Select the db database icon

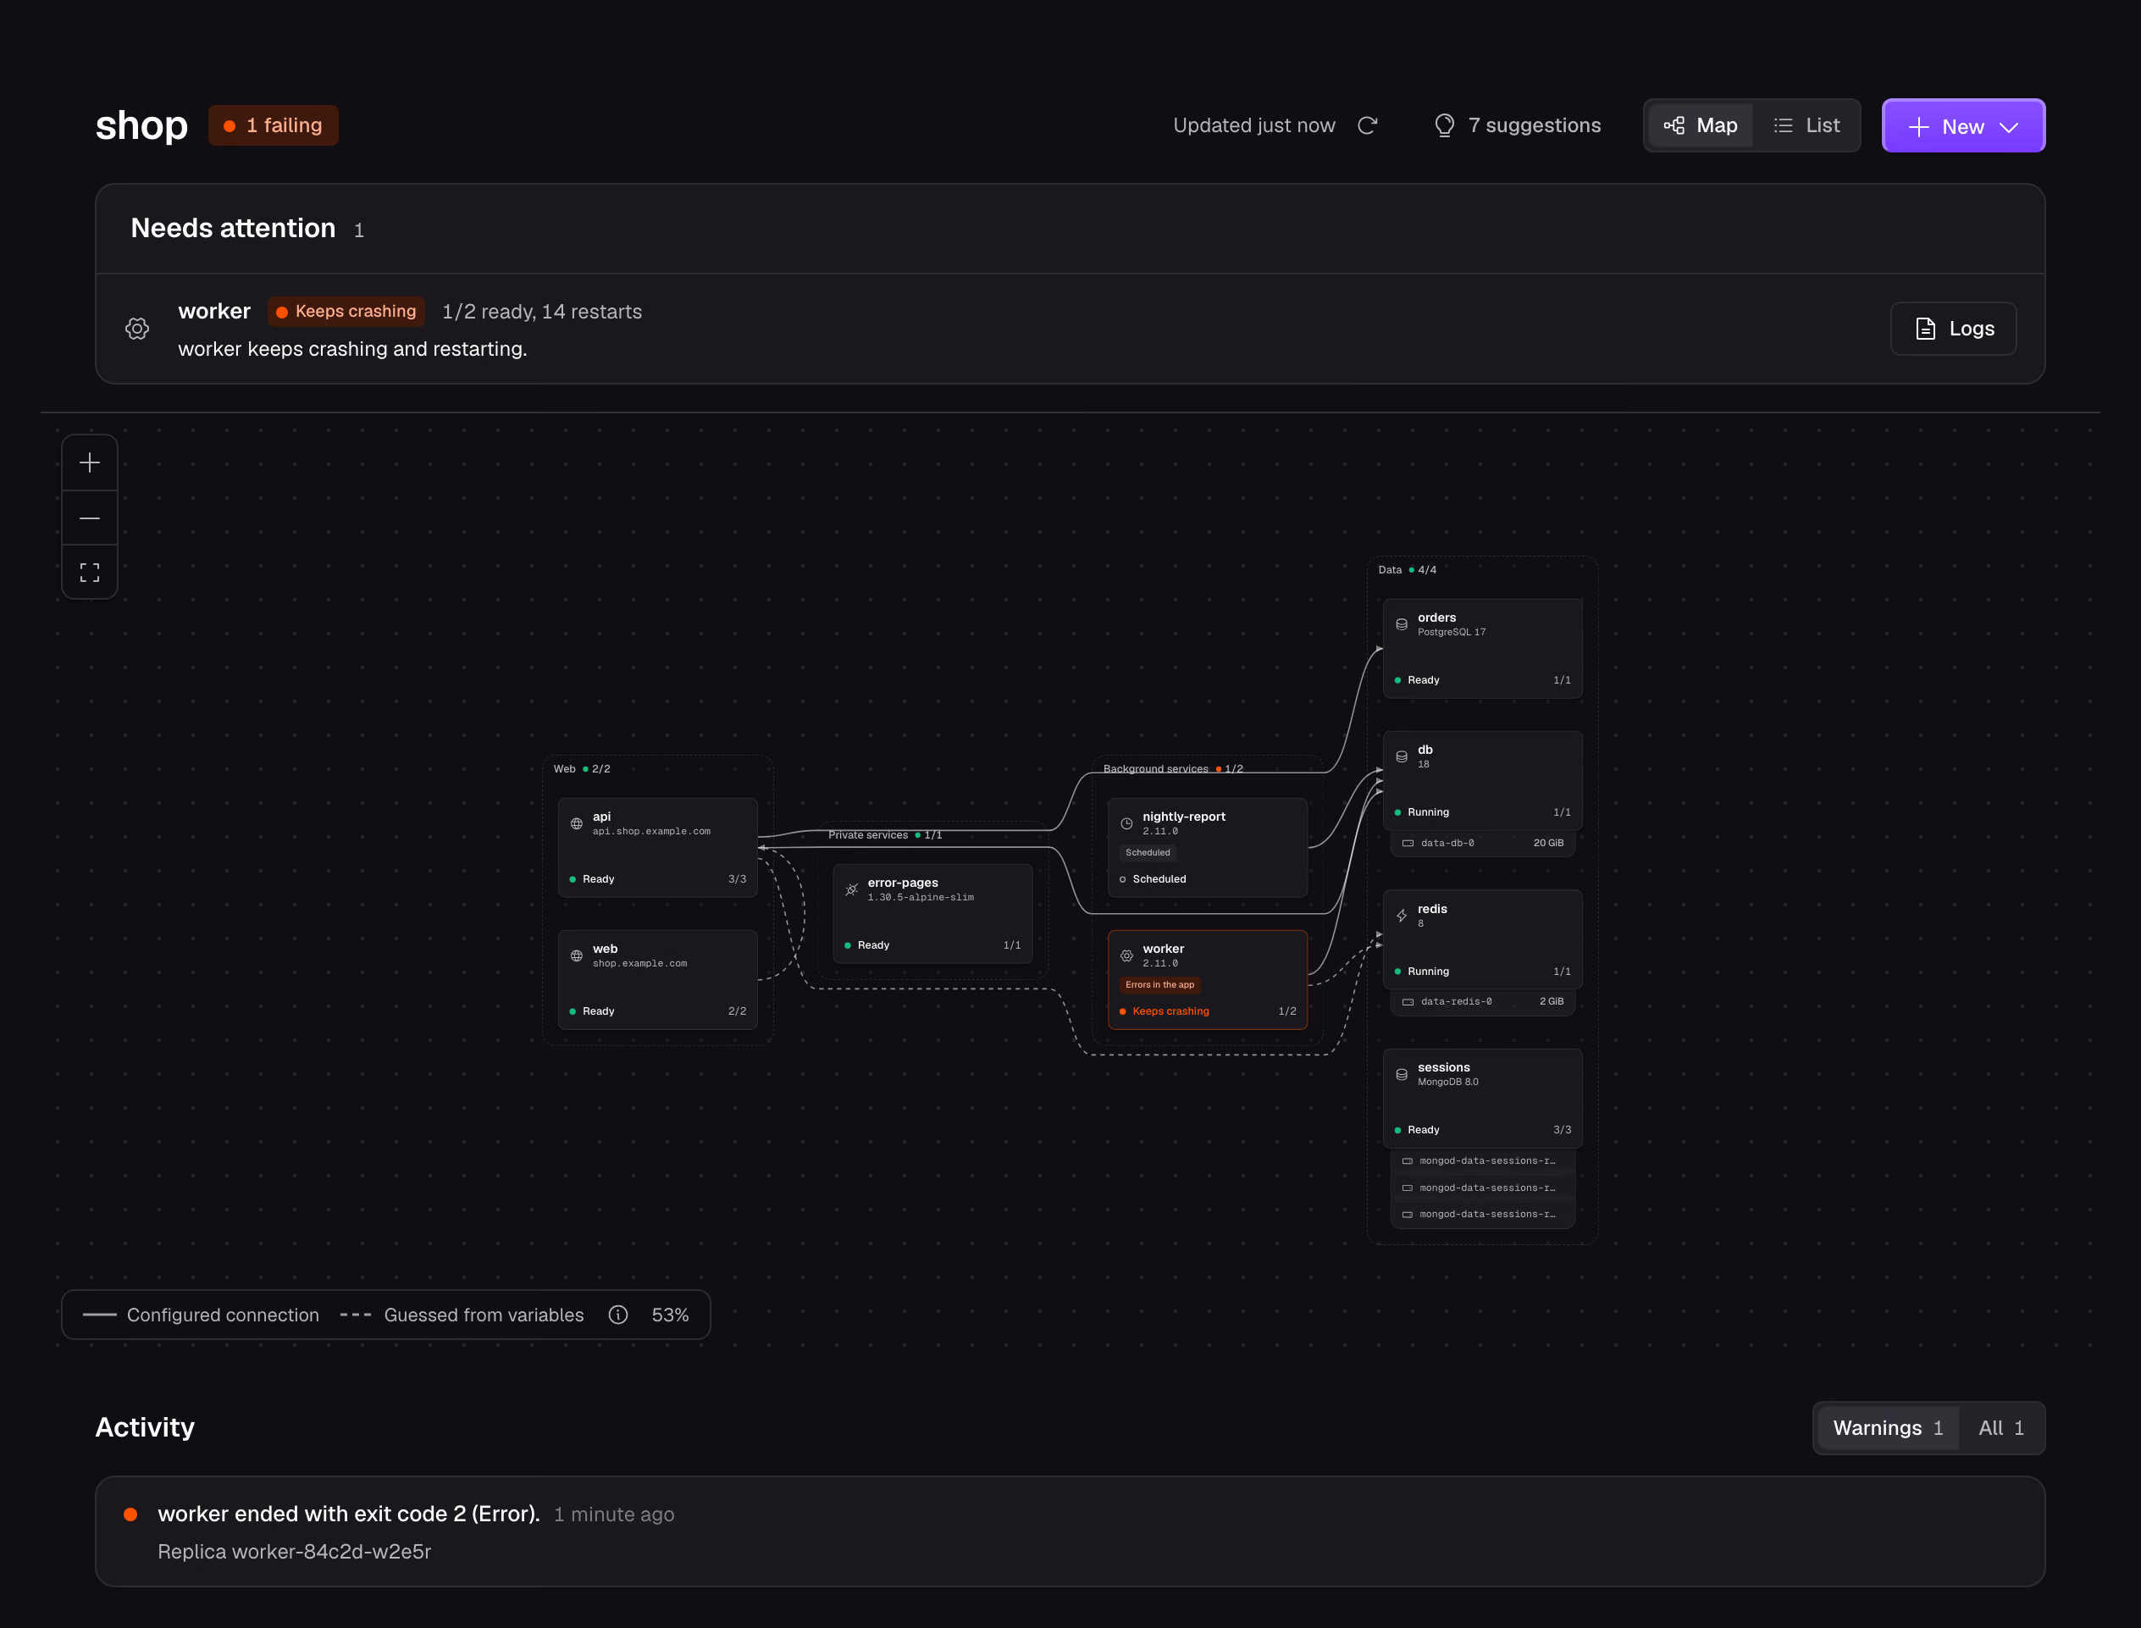point(1402,757)
